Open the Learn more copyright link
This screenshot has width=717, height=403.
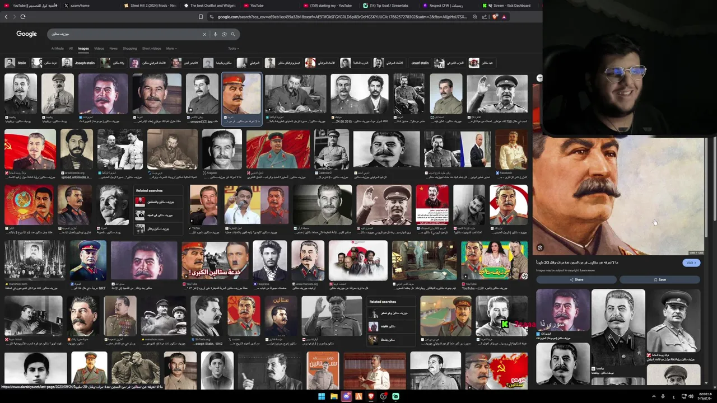[588, 270]
